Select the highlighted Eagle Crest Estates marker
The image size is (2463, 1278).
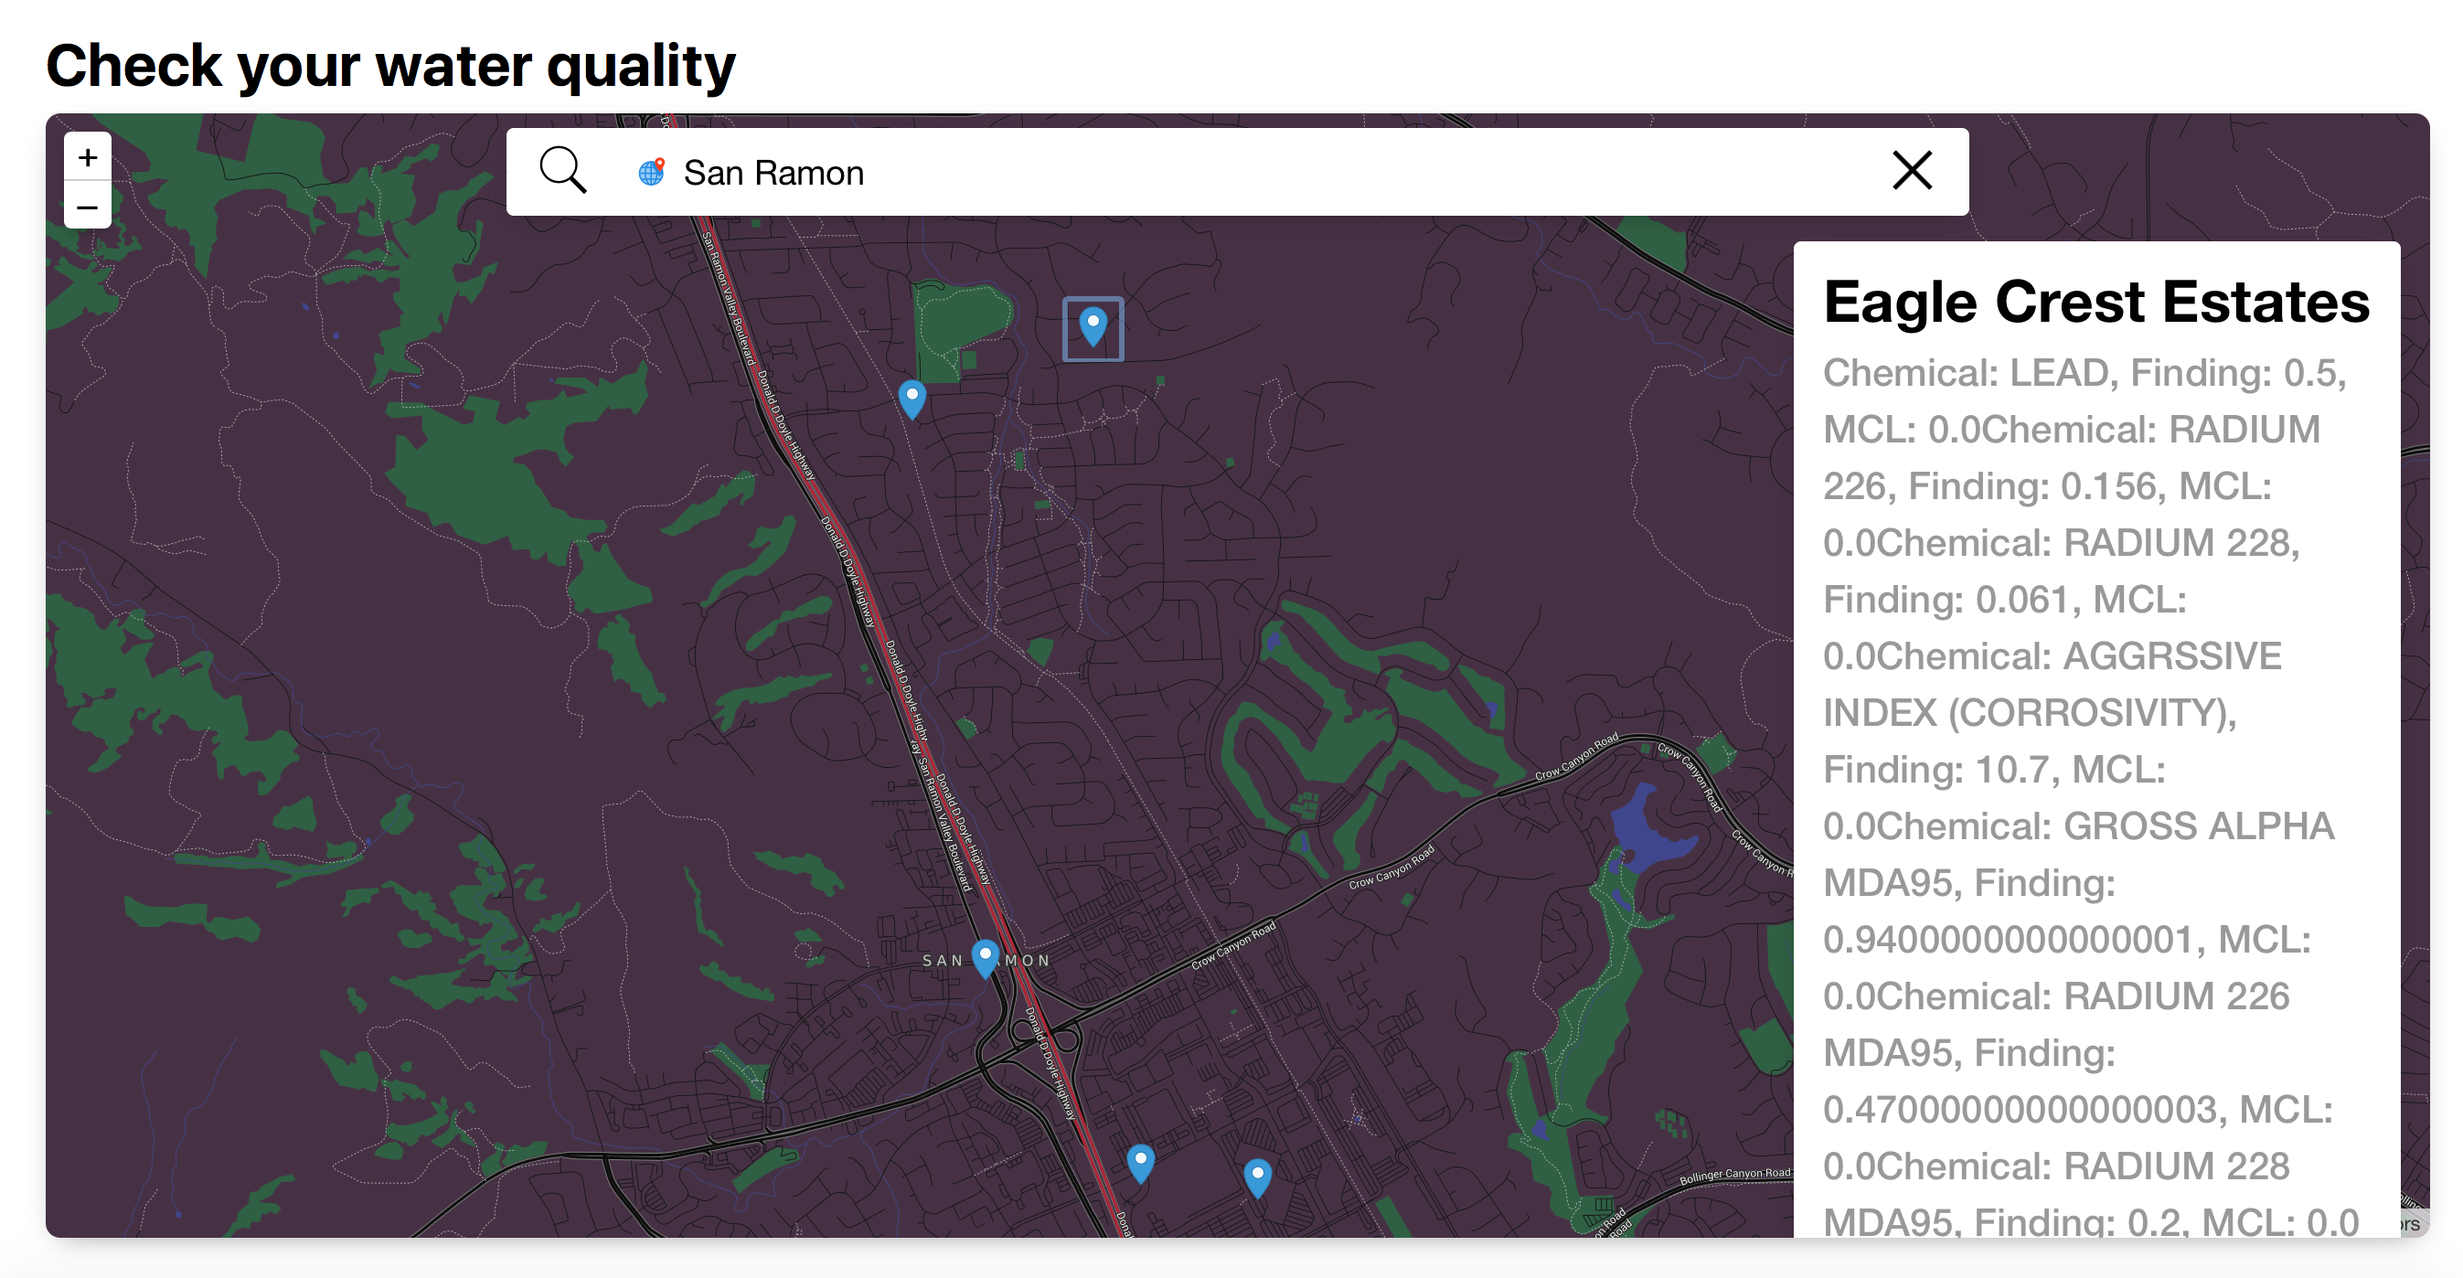(1092, 326)
